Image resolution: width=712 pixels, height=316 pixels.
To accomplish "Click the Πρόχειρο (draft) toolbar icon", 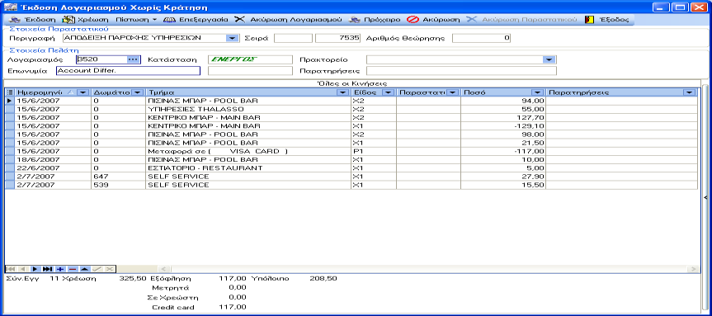I will (355, 20).
